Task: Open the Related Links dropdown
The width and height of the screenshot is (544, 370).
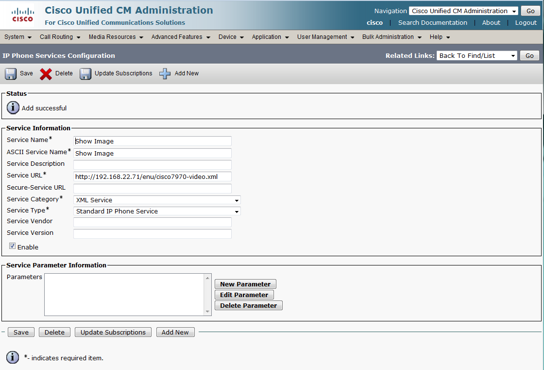Action: (x=477, y=56)
